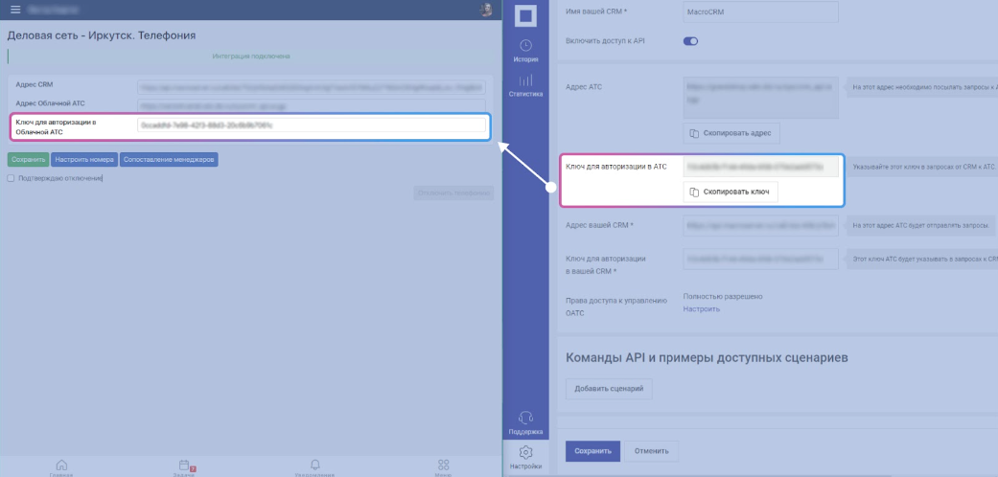Image resolution: width=998 pixels, height=477 pixels.
Task: Toggle the Включить доступ к API switch
Action: 690,41
